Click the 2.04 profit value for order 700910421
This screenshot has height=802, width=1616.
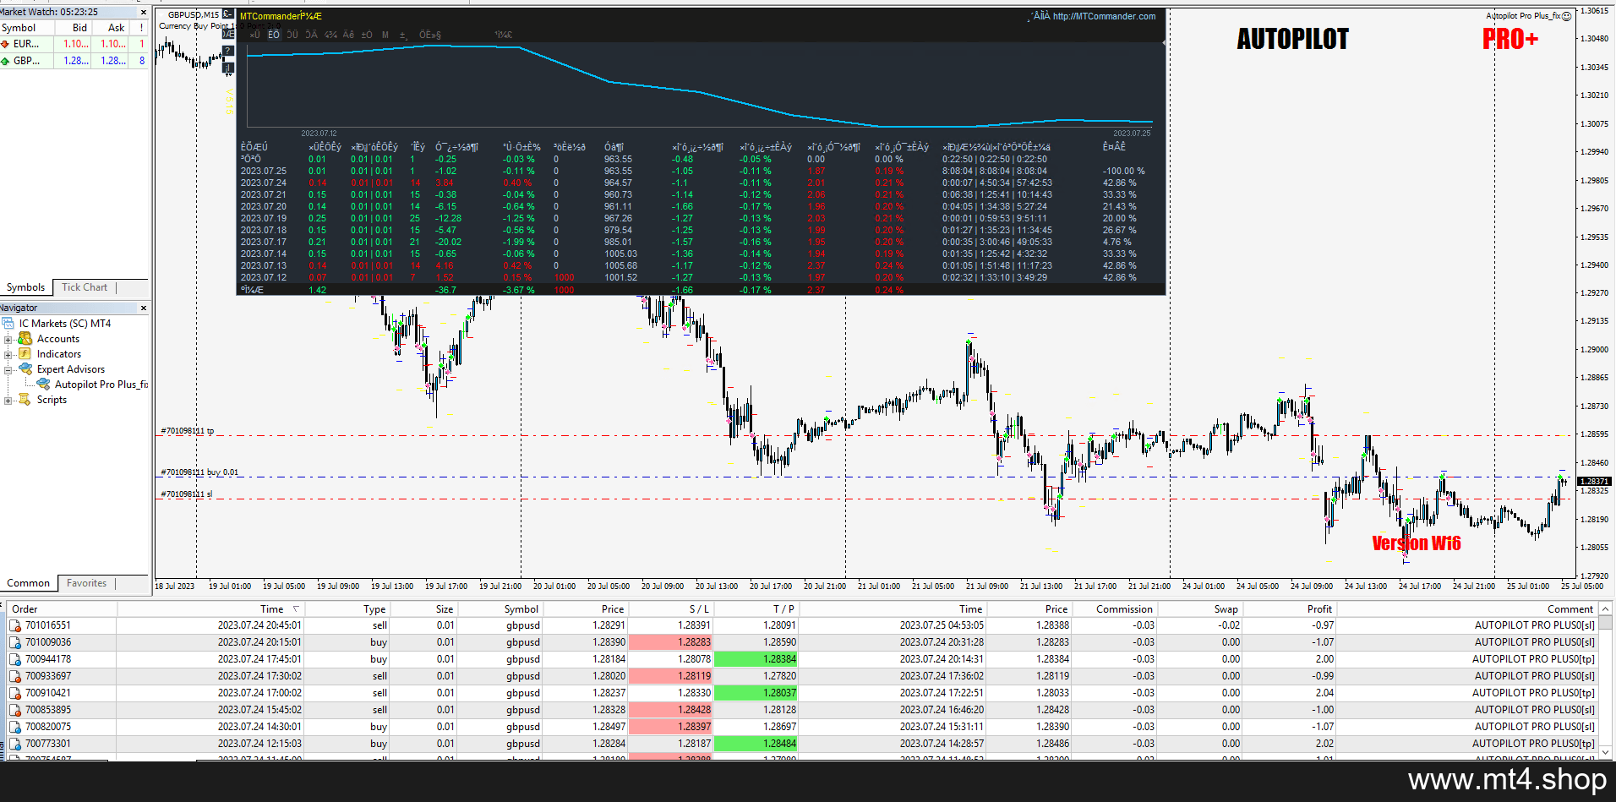(1324, 693)
